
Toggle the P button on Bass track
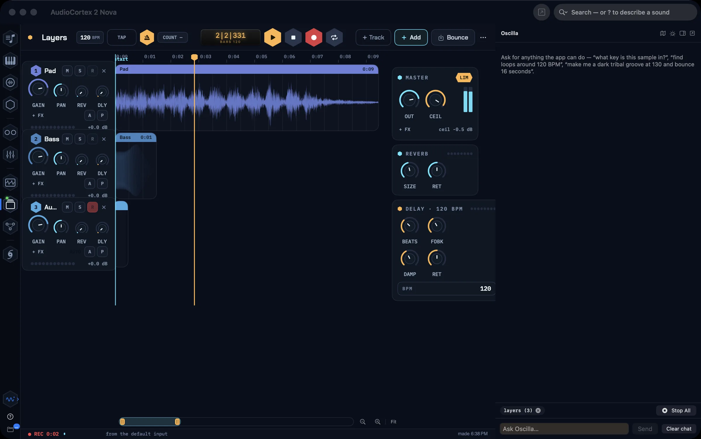(x=102, y=184)
